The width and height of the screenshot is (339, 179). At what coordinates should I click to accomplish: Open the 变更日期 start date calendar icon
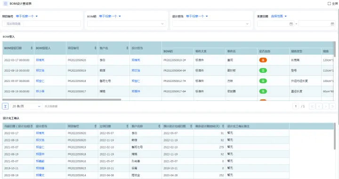[x=291, y=24]
